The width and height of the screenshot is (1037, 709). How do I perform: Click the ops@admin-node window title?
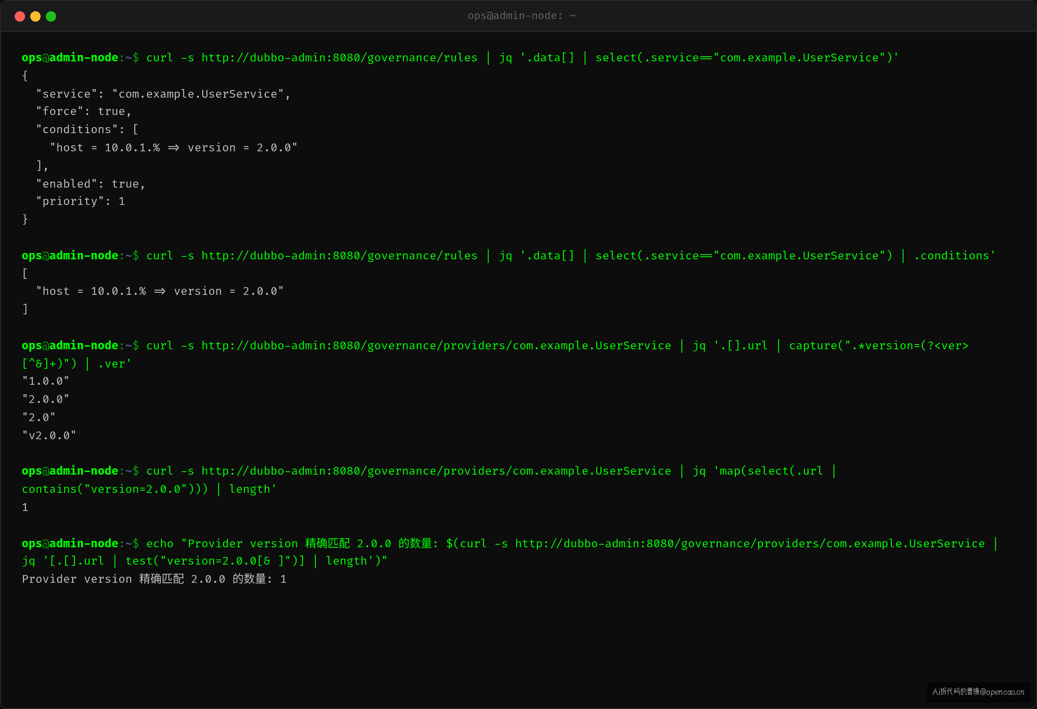pyautogui.click(x=522, y=16)
